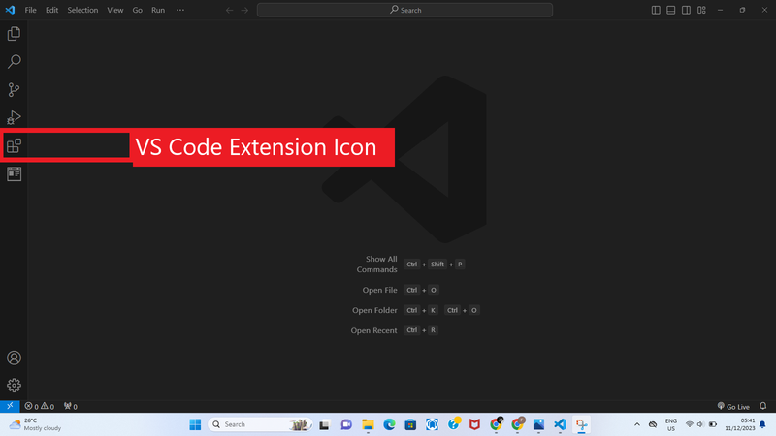Toggle the primary side bar layout icon
This screenshot has height=436, width=776.
656,10
